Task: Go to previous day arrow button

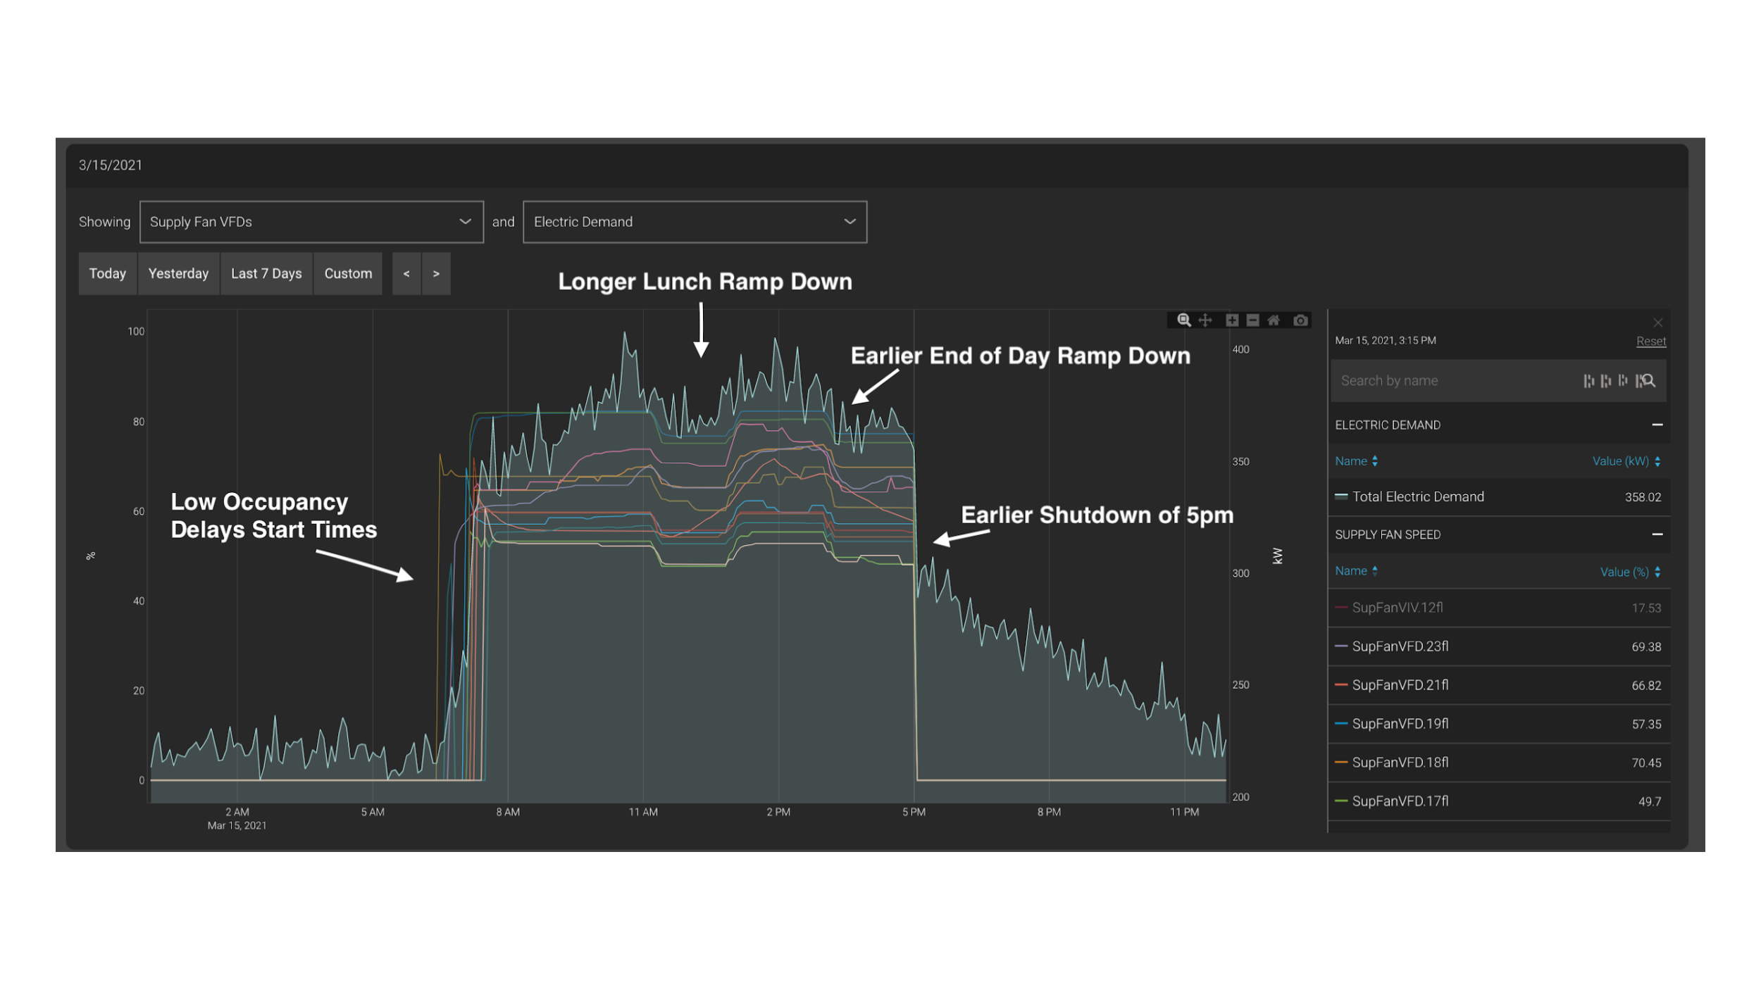Action: [406, 274]
